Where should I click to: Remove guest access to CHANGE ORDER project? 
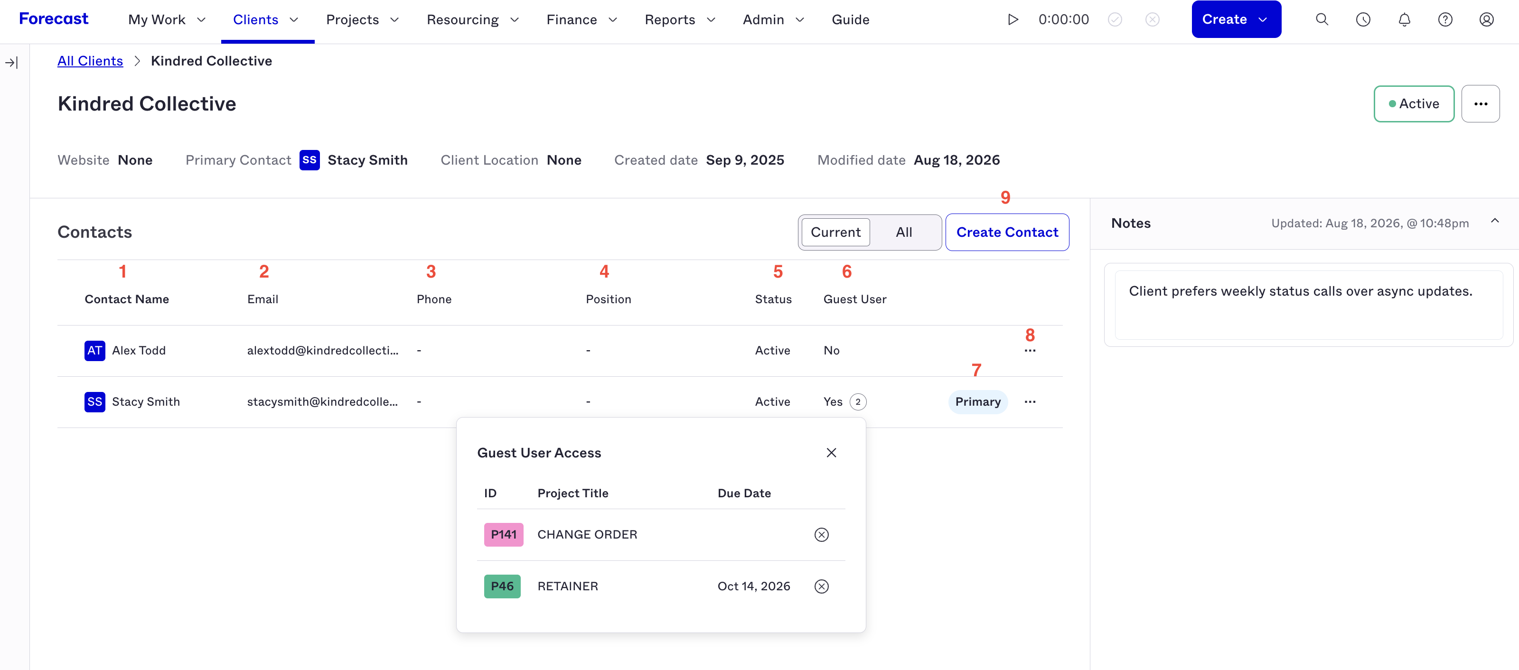click(x=821, y=534)
